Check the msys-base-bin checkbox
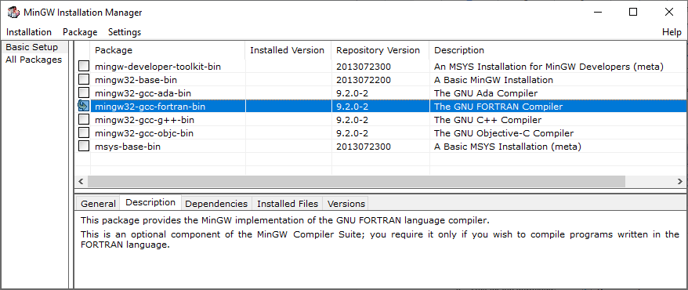 click(x=83, y=146)
